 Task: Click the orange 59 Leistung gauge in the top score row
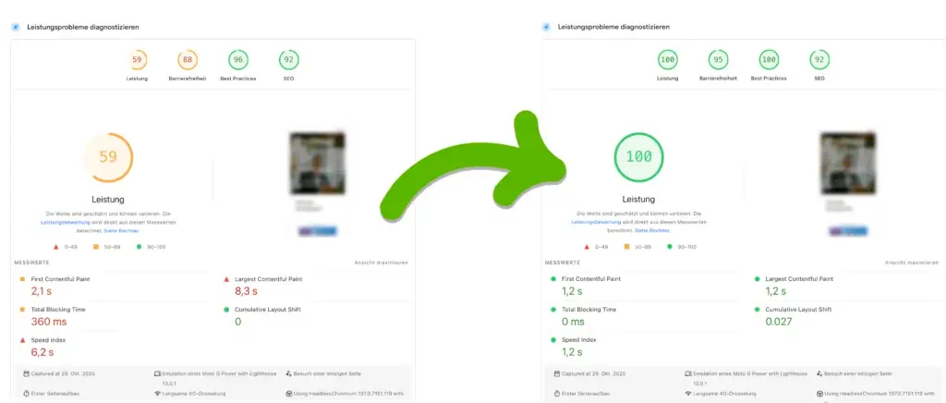pyautogui.click(x=137, y=60)
